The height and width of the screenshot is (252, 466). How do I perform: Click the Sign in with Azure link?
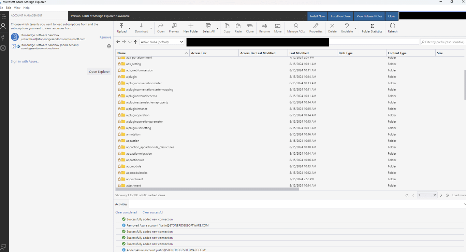[x=25, y=61]
